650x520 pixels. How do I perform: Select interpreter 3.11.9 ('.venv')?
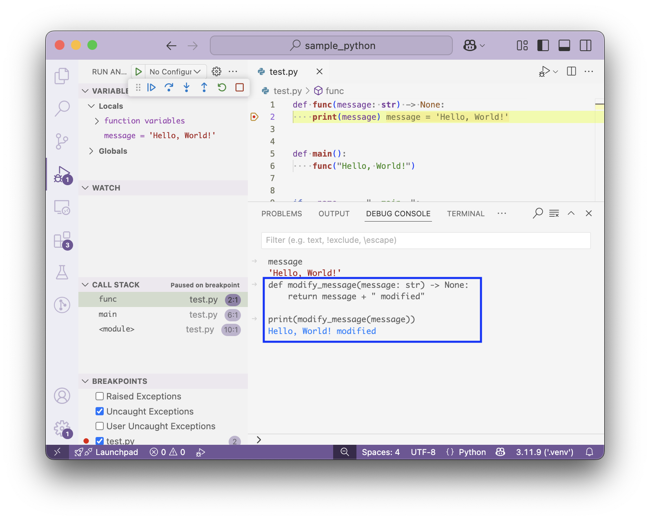[544, 452]
